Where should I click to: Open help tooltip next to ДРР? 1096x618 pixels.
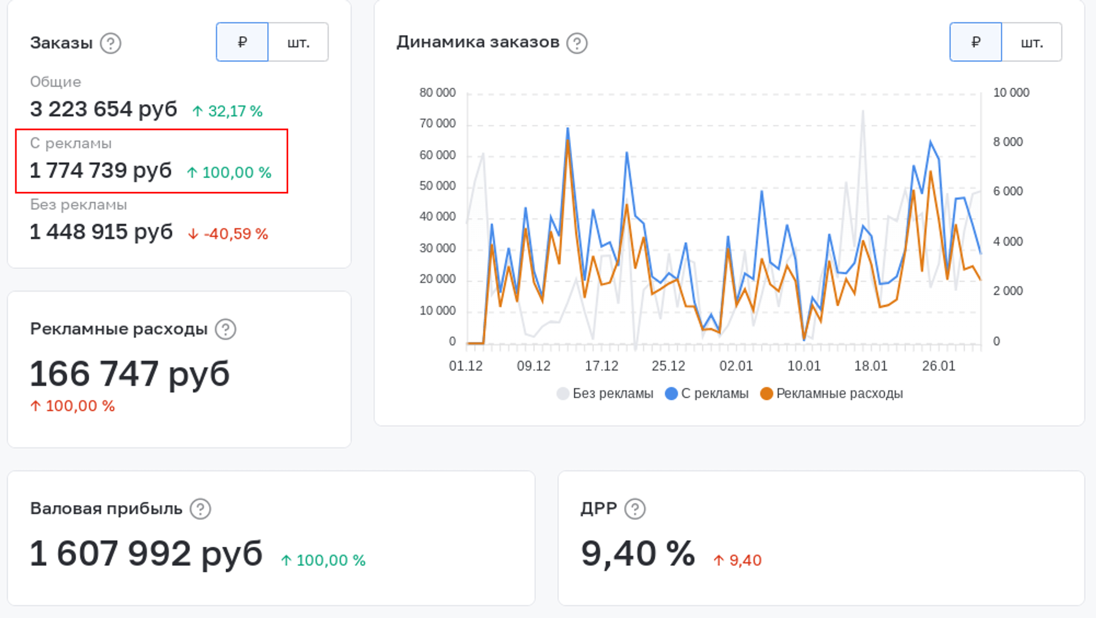point(635,509)
